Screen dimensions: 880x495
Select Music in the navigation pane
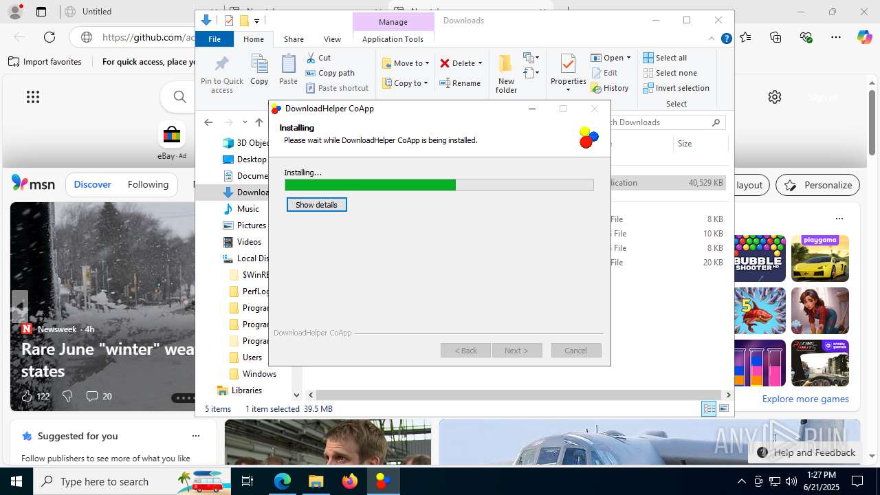(248, 209)
